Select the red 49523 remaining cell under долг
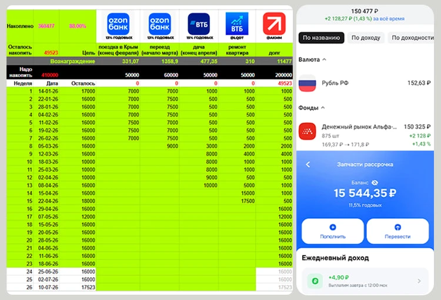Viewport: 441px width, 300px height. coord(274,84)
